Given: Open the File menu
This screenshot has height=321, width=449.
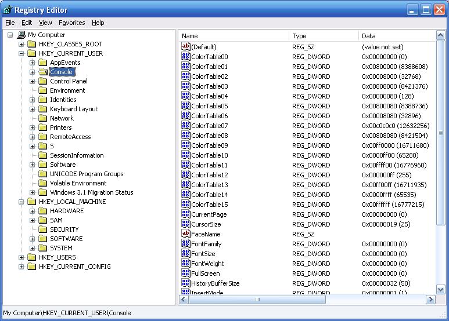Looking at the screenshot, I should [10, 23].
